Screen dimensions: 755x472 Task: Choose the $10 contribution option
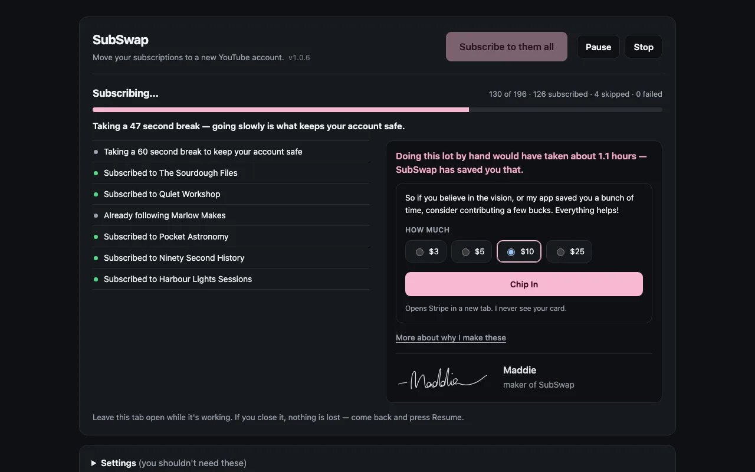(519, 251)
